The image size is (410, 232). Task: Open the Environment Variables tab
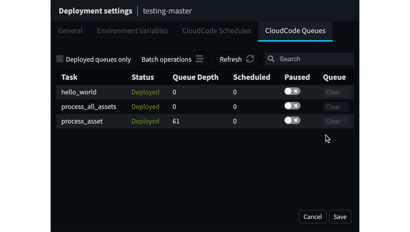133,30
